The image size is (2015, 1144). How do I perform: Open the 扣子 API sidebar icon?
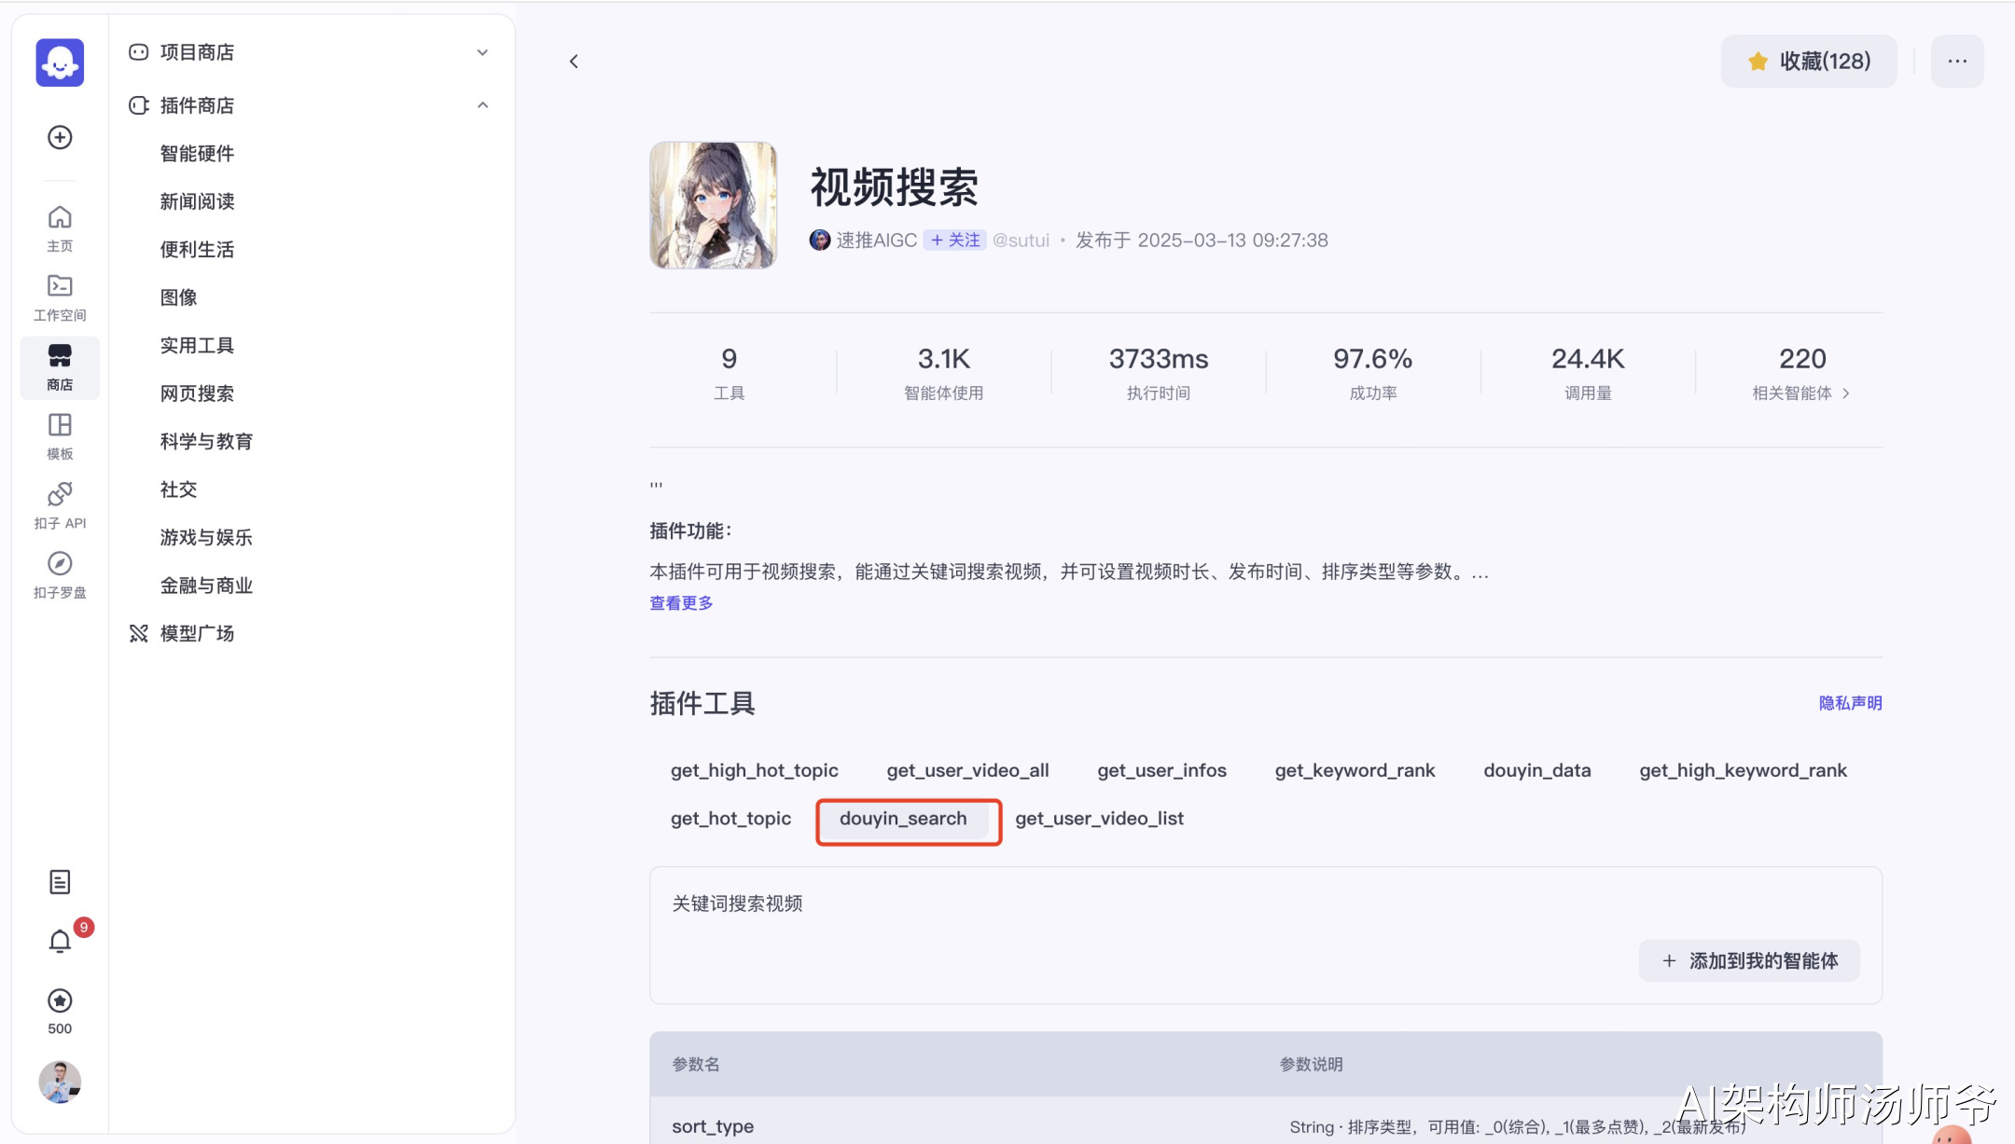click(59, 503)
